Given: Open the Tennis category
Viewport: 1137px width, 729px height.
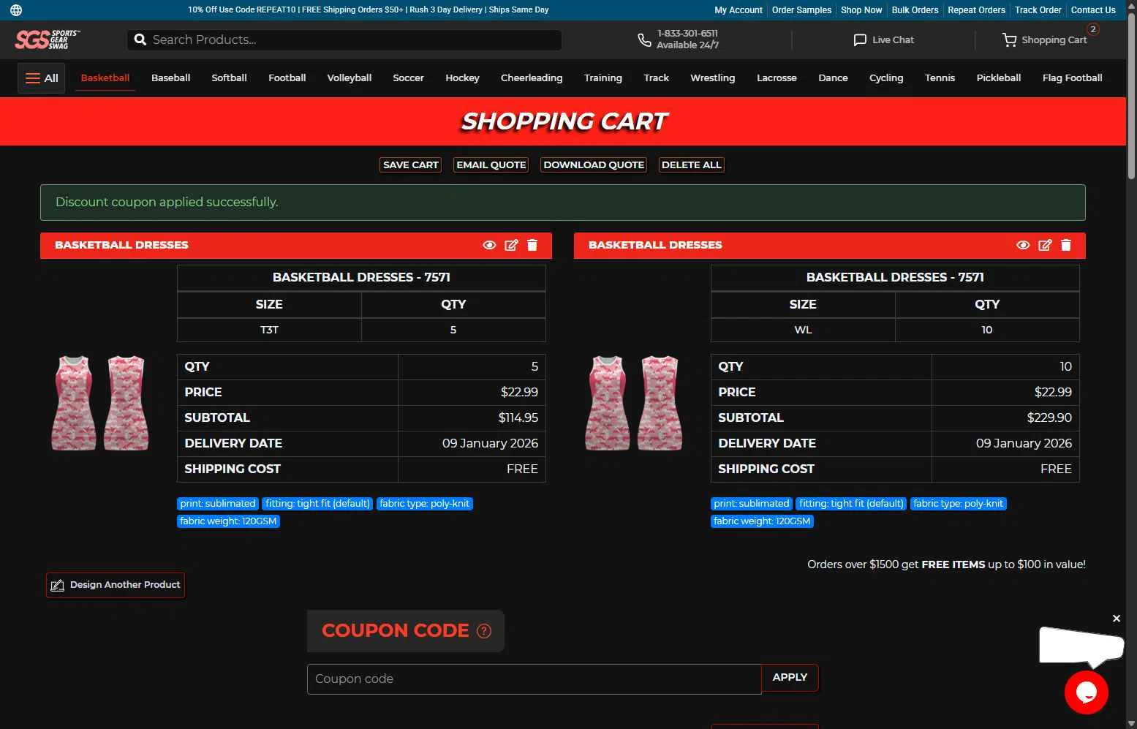Looking at the screenshot, I should [x=940, y=78].
